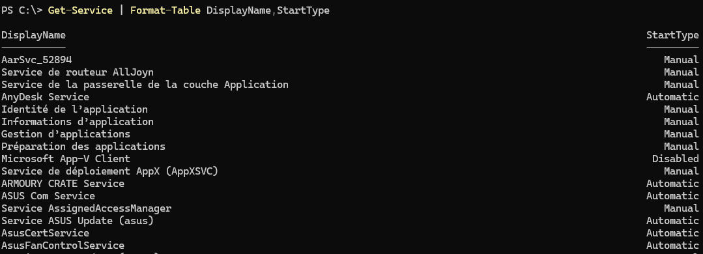Click the Format-Table cmdlet in command line

[x=165, y=10]
